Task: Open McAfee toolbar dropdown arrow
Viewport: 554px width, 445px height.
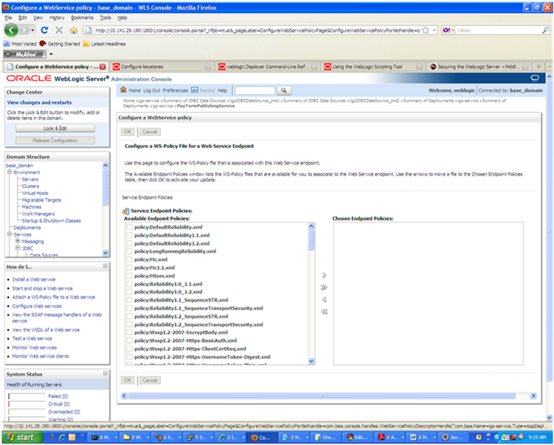Action: pos(52,55)
